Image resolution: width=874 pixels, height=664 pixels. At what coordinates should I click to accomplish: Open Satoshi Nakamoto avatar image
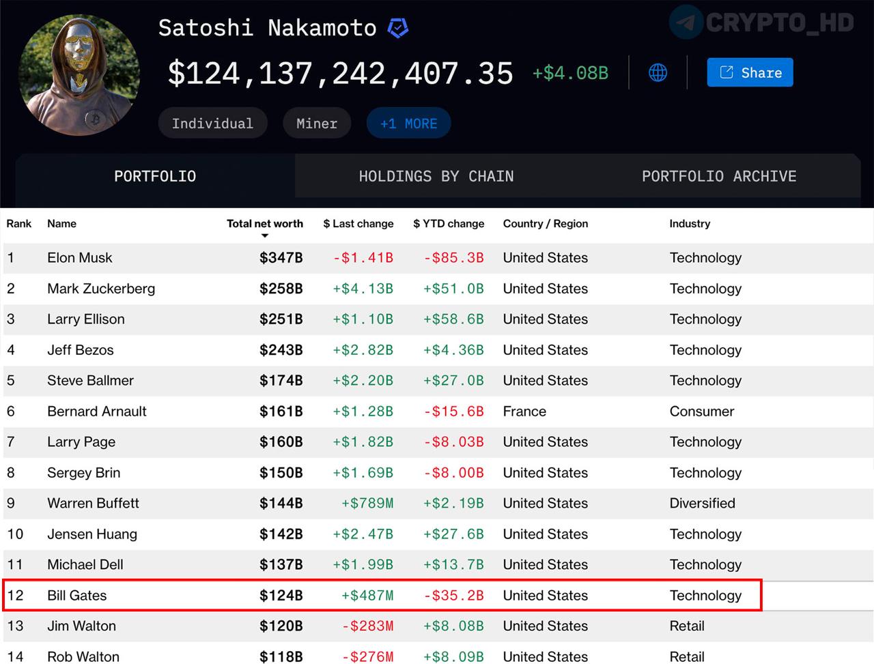[79, 74]
